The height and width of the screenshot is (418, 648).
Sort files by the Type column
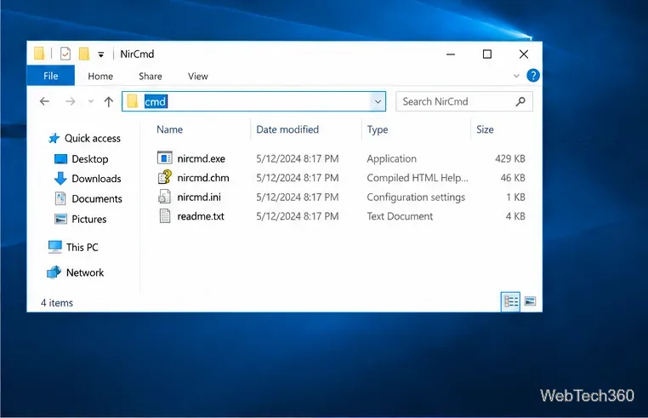pyautogui.click(x=378, y=129)
